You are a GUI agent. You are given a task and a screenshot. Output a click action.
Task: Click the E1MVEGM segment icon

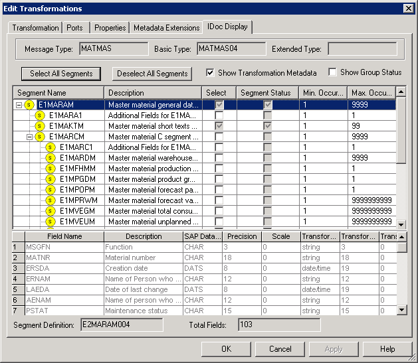pos(51,211)
